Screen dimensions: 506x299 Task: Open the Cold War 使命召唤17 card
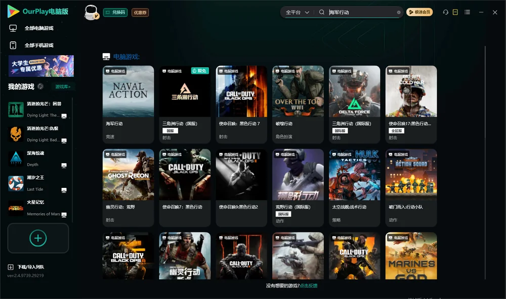(411, 105)
